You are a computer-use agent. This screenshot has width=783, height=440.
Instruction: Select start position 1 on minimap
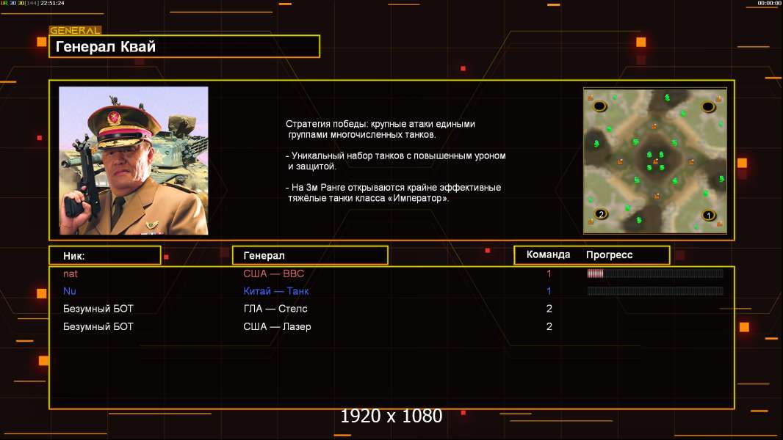[708, 216]
